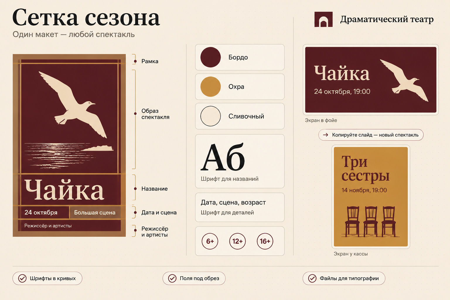
Task: Click the Чайка title on the poster
Action: point(64,190)
